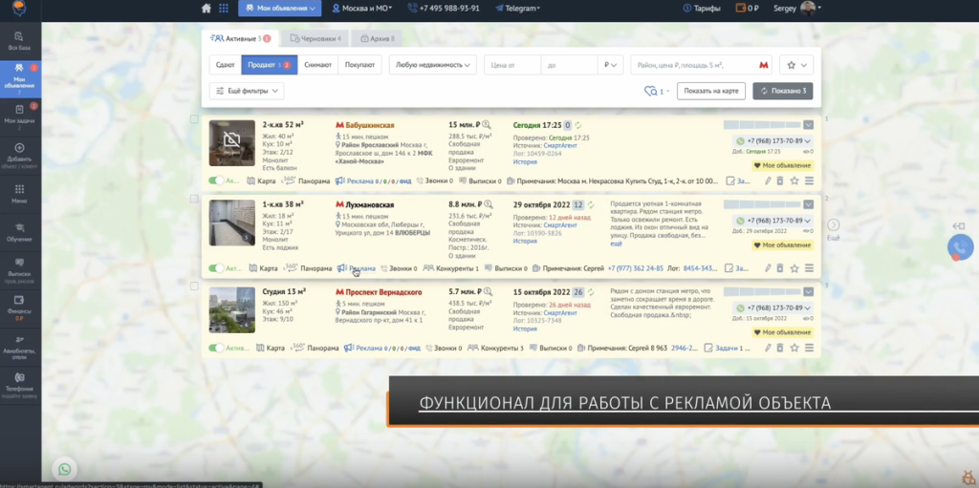Open Мои задачи in the sidebar
The height and width of the screenshot is (488, 979).
pos(19,116)
